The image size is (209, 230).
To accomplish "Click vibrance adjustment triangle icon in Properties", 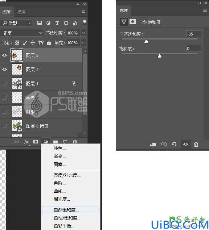I will click(x=124, y=22).
